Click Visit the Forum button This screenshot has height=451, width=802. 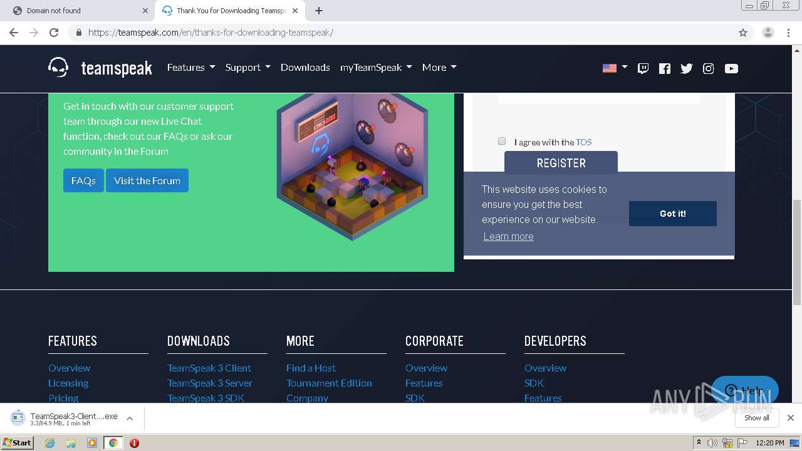(147, 180)
